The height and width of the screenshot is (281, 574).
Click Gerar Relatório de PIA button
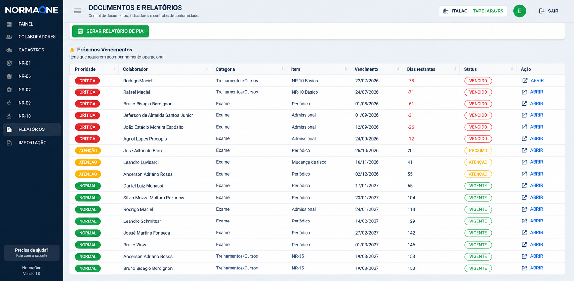coord(111,31)
